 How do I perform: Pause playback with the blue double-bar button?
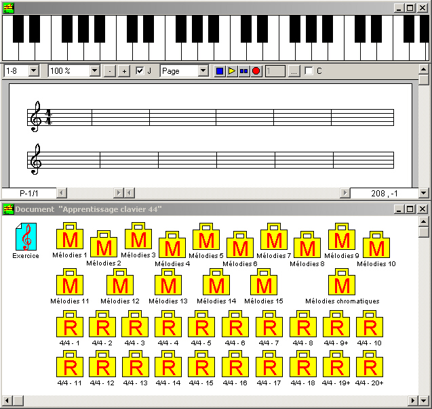click(244, 71)
